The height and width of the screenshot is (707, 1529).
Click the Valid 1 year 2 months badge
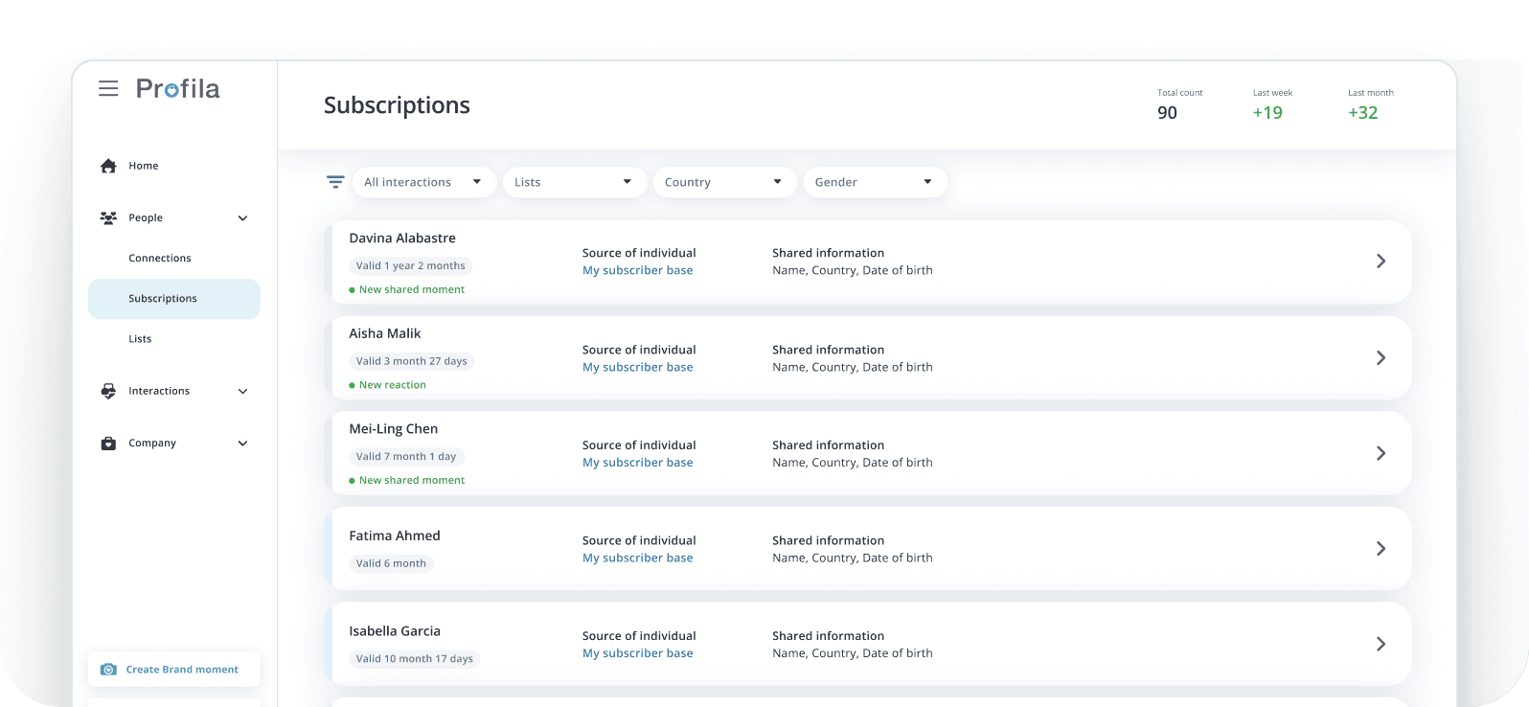(411, 266)
